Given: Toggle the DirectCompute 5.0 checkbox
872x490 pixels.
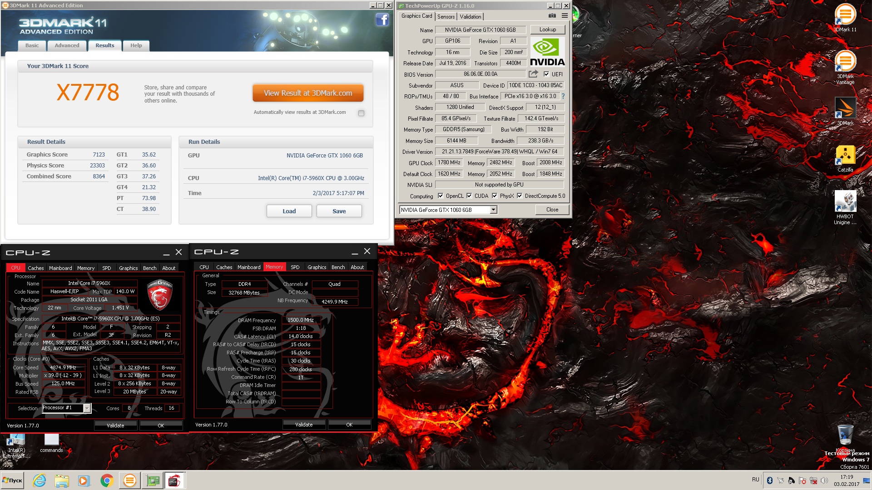Looking at the screenshot, I should [520, 196].
